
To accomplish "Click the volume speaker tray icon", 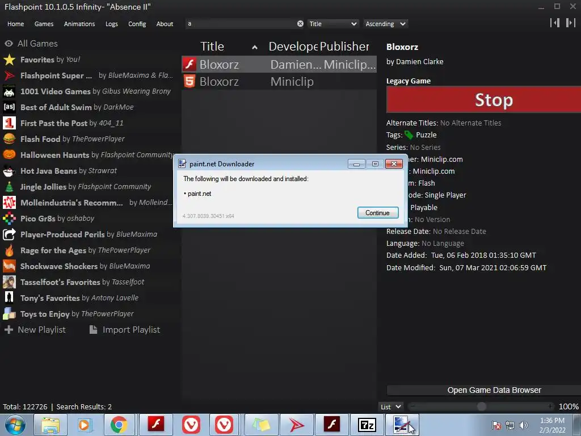I will coord(524,425).
